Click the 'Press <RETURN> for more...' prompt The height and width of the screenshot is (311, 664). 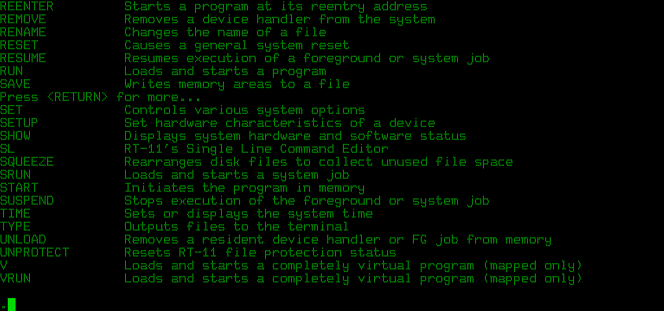101,97
